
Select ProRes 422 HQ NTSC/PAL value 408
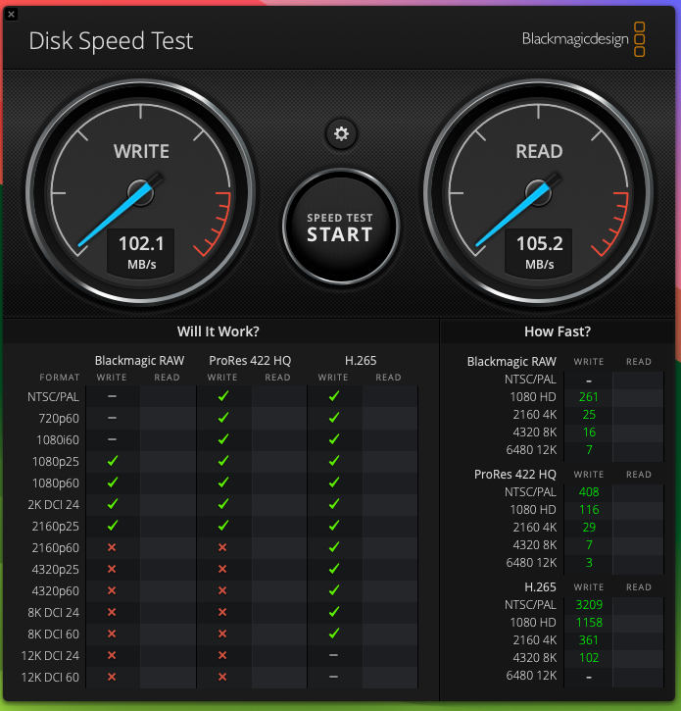[x=589, y=492]
